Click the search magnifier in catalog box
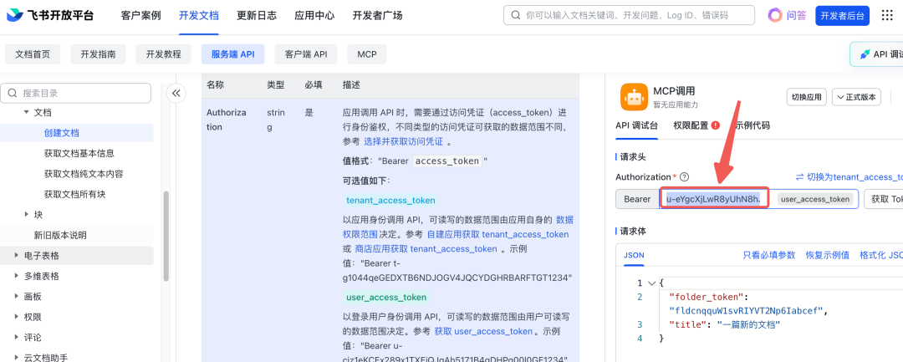This screenshot has height=362, width=903. click(x=12, y=94)
